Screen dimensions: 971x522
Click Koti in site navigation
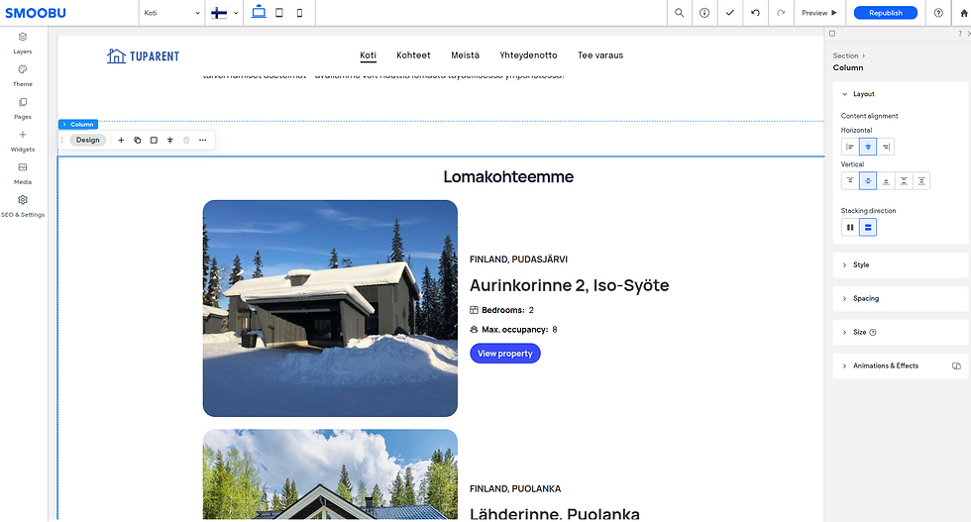[x=368, y=55]
